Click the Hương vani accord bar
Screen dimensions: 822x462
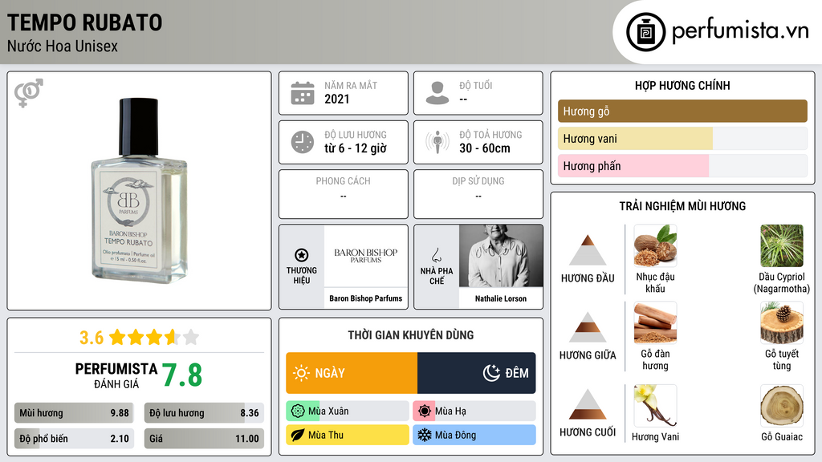click(x=682, y=138)
